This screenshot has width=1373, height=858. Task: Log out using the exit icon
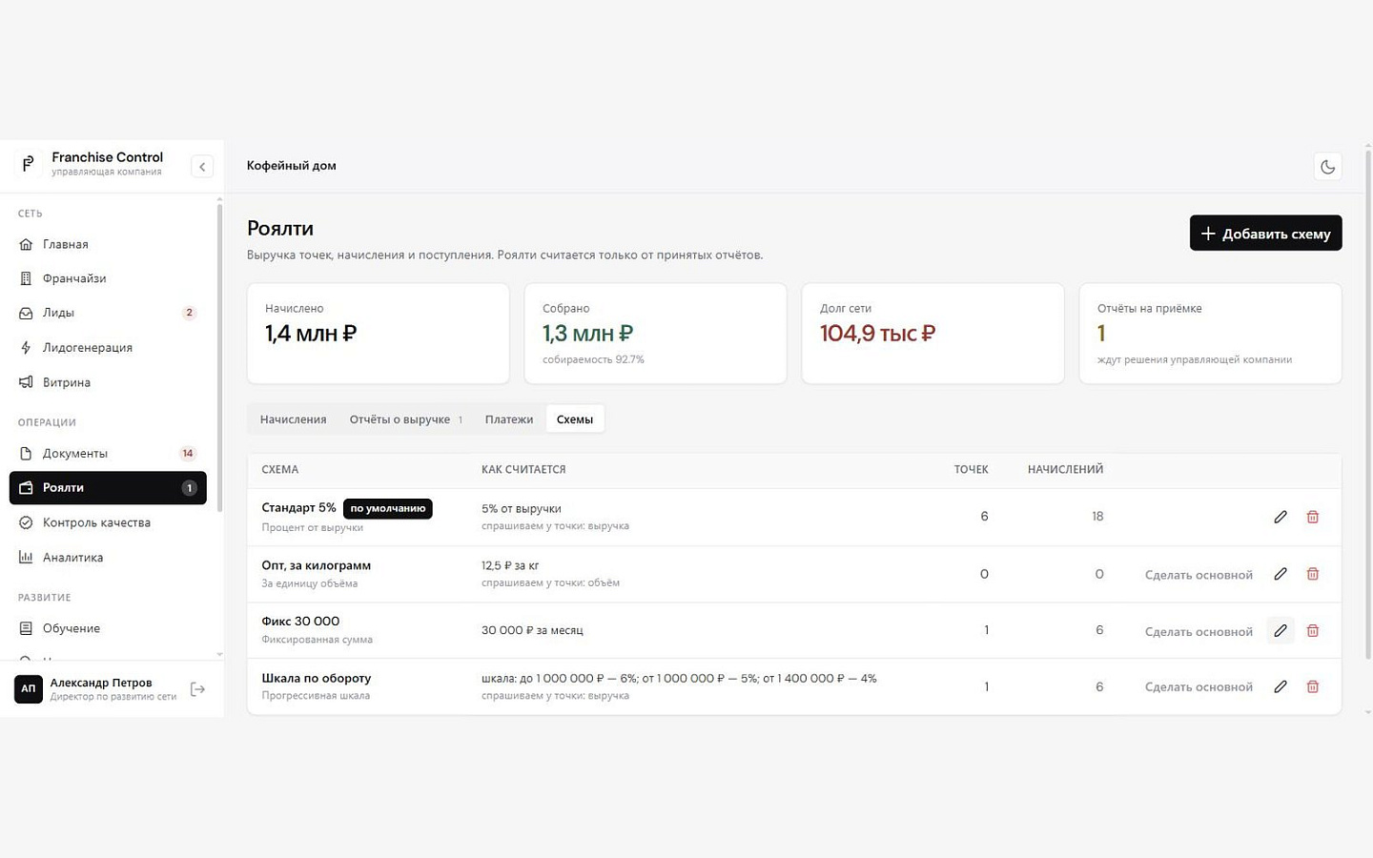197,689
